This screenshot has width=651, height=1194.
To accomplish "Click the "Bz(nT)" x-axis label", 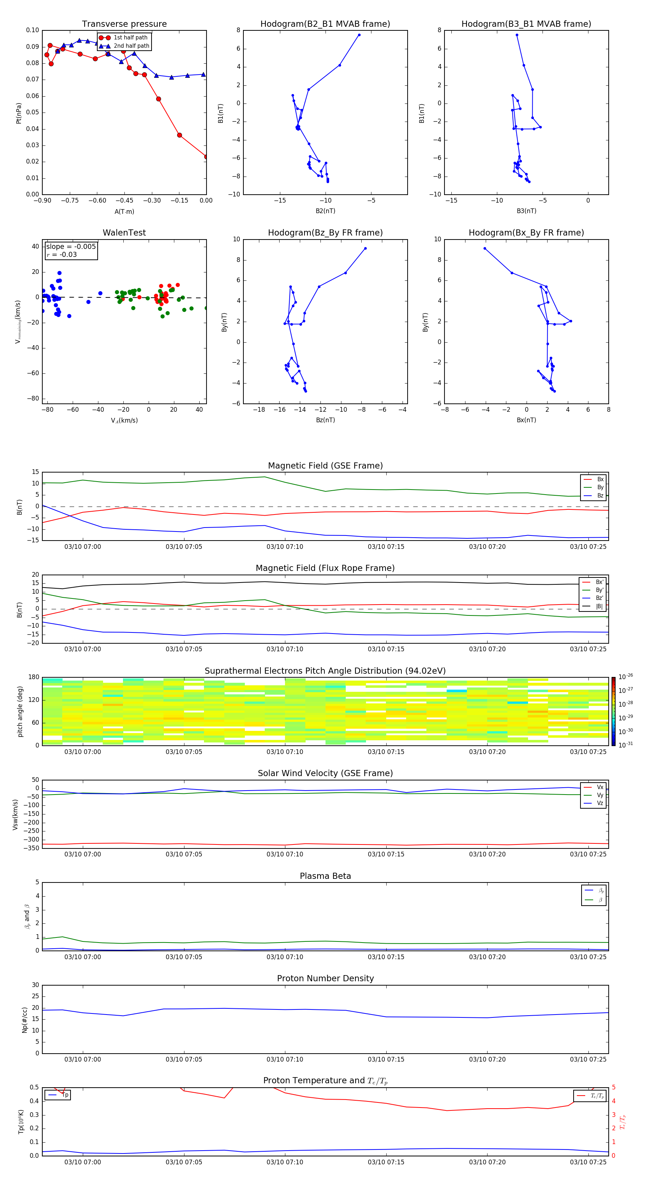I will point(325,420).
